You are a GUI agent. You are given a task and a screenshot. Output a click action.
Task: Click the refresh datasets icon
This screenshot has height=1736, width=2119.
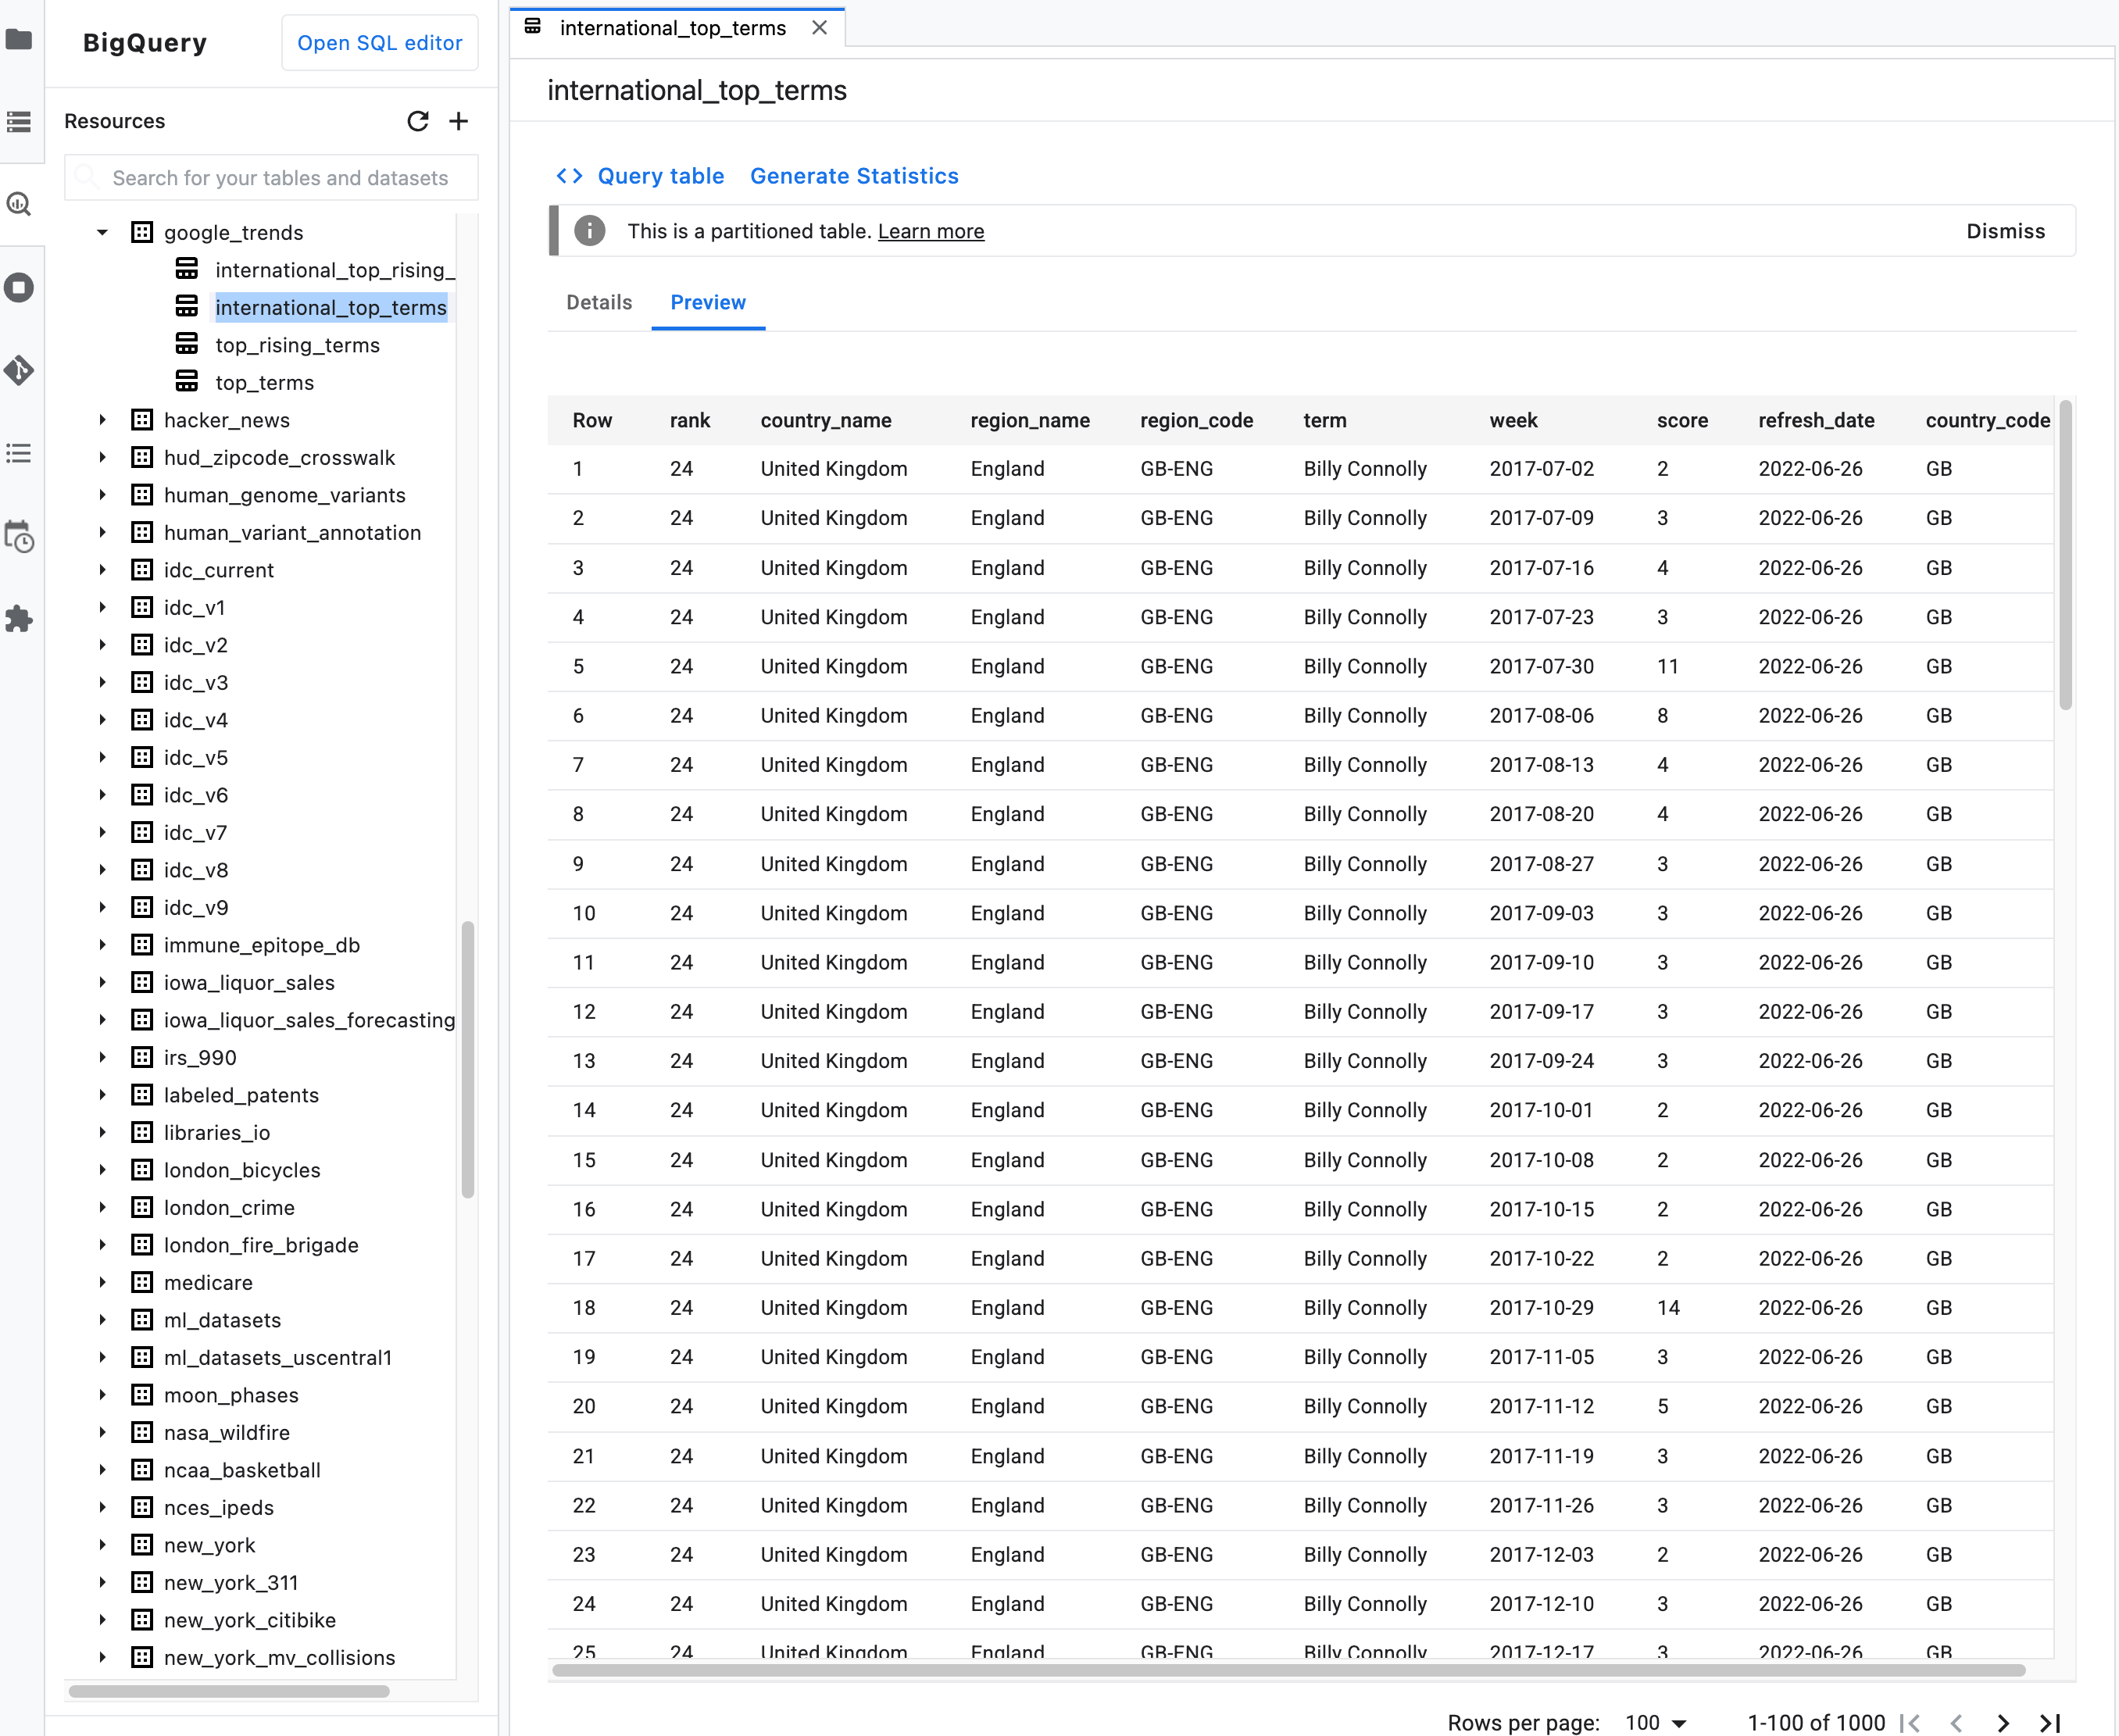coord(417,121)
